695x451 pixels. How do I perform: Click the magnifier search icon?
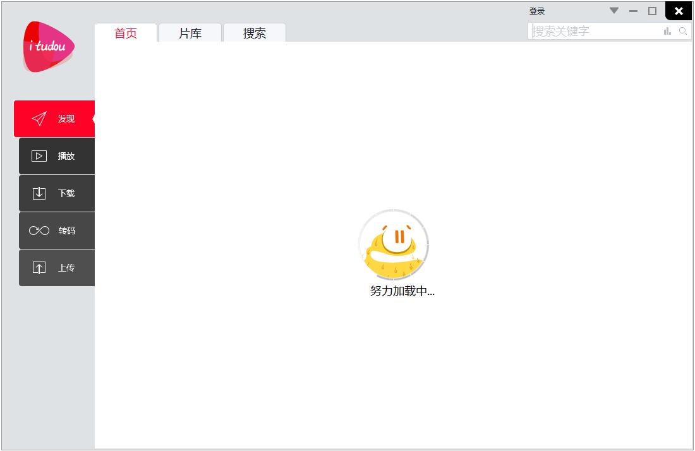683,31
